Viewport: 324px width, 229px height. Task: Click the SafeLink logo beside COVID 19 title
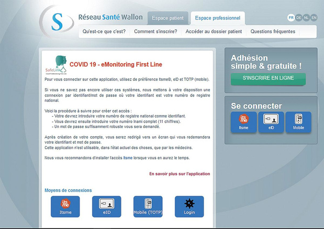(56, 65)
